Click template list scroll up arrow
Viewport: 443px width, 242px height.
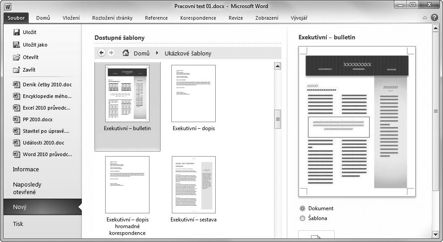[277, 66]
